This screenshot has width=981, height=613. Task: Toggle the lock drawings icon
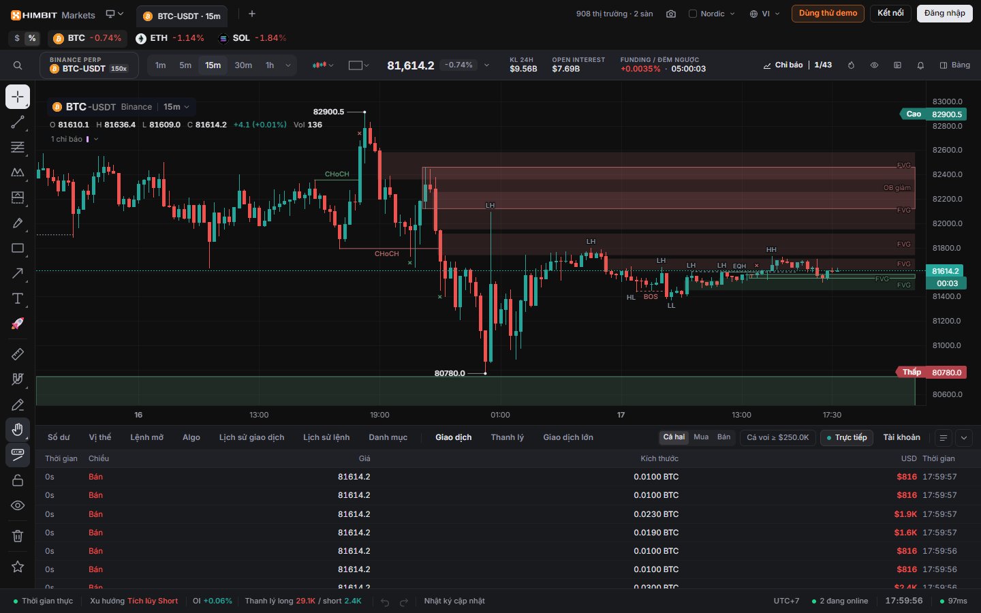pyautogui.click(x=18, y=480)
